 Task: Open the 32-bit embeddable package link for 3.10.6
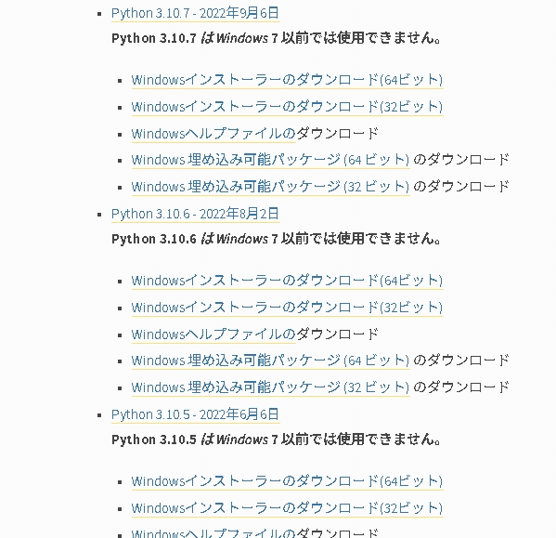coord(270,387)
